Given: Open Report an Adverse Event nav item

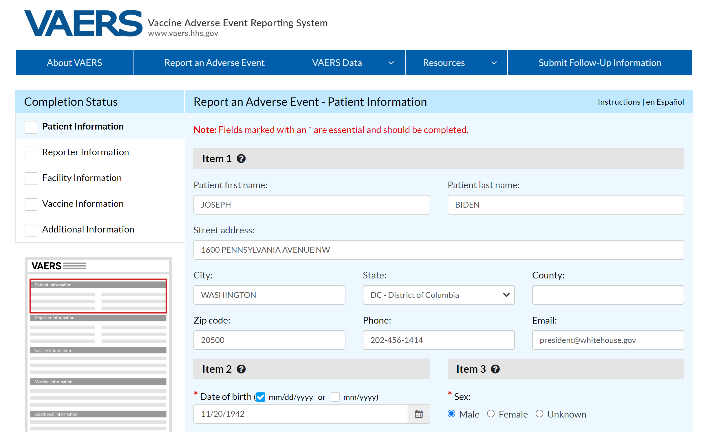Looking at the screenshot, I should pyautogui.click(x=214, y=63).
